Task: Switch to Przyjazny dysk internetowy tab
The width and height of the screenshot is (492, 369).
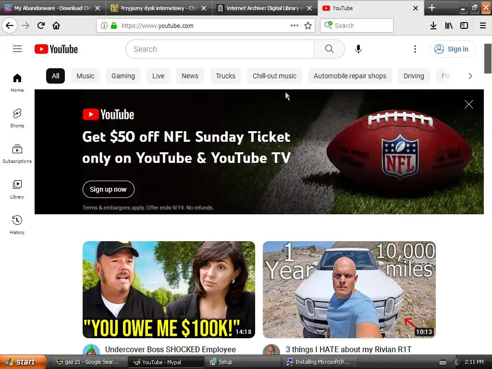Action: (159, 8)
